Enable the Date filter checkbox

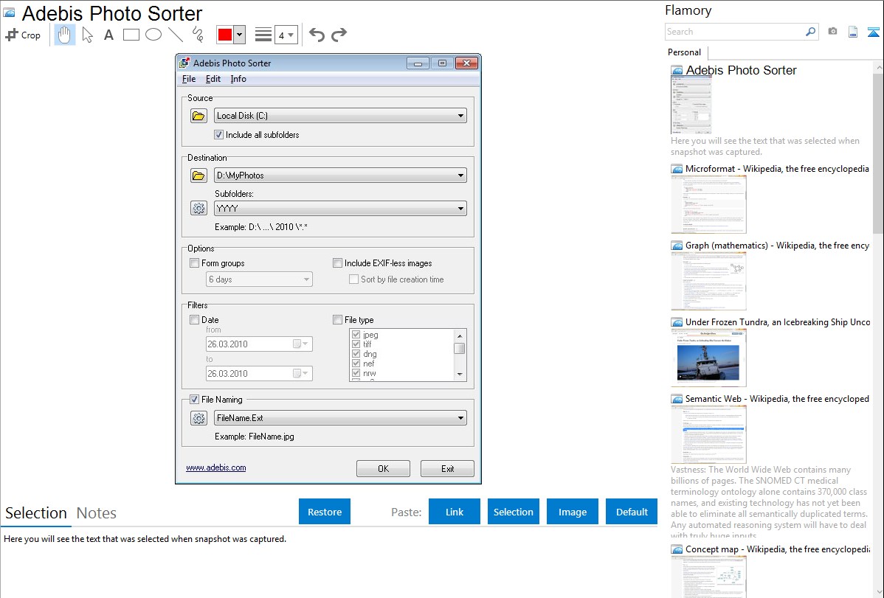[195, 319]
